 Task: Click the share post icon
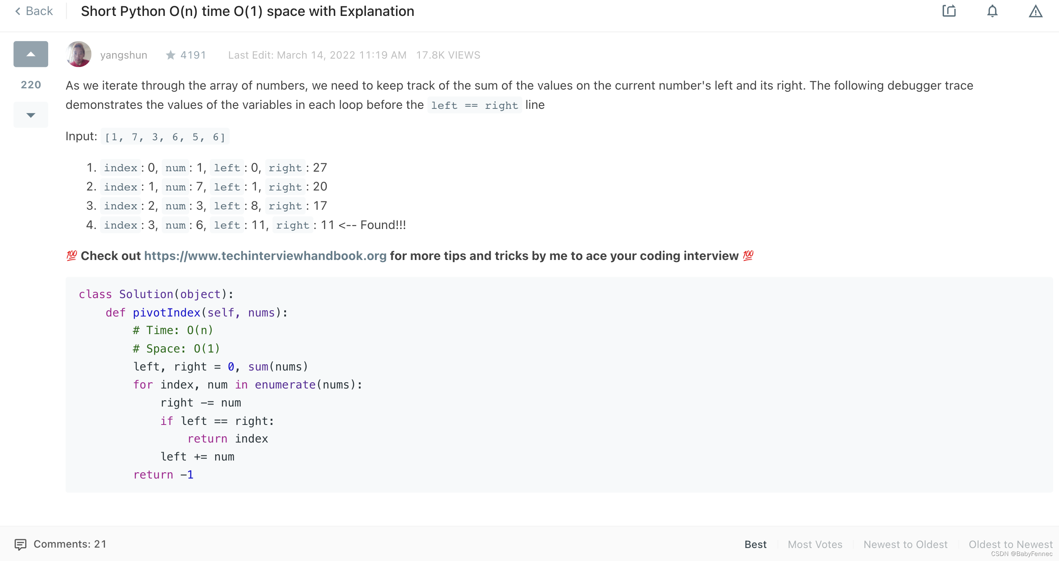coord(949,11)
